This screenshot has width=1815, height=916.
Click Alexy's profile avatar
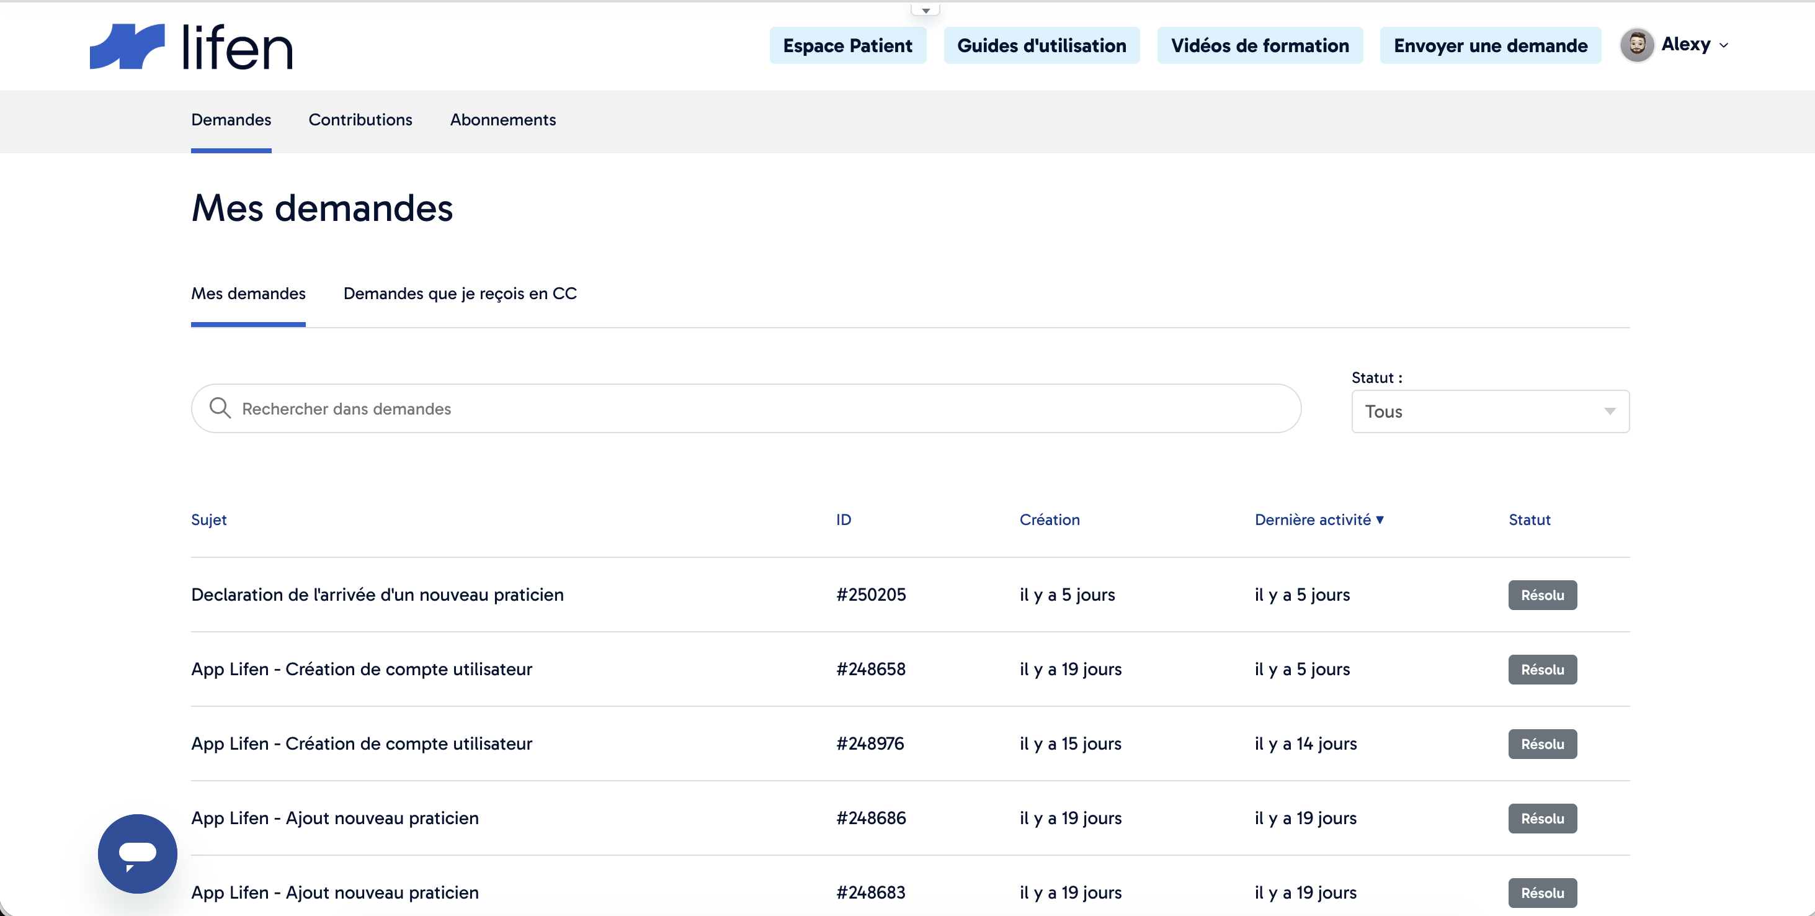[1636, 45]
